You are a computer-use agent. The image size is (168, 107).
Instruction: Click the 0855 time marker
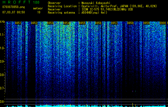pos(82,23)
